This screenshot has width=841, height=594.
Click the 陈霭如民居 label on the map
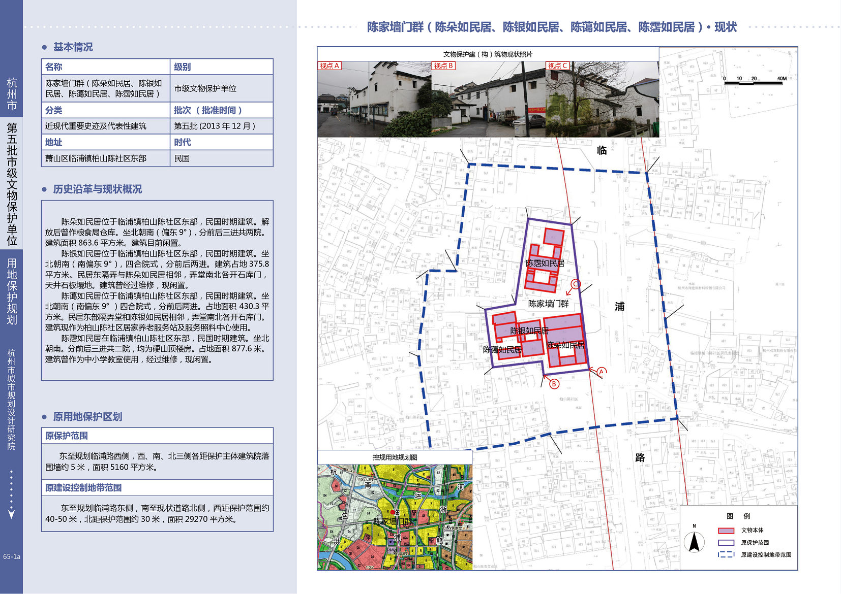[502, 350]
